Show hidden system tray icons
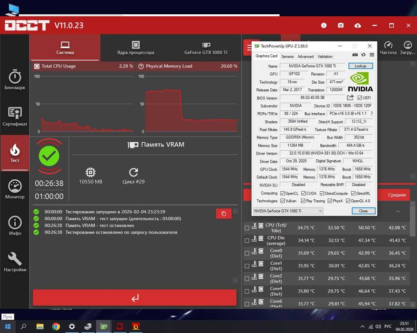This screenshot has width=417, height=333. tap(362, 327)
